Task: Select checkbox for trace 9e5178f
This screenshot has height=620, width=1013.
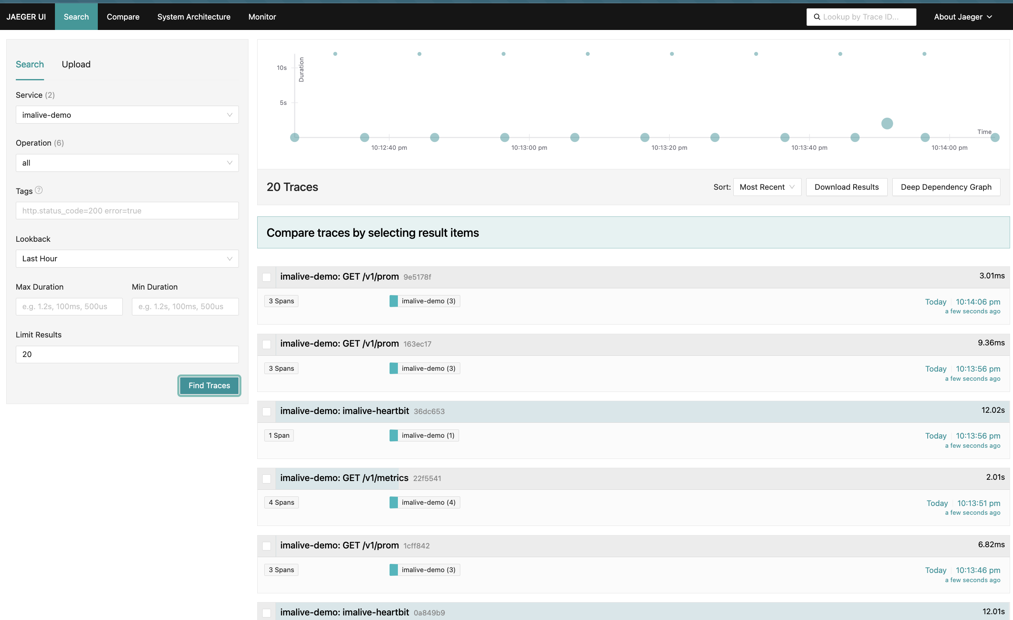Action: tap(267, 277)
